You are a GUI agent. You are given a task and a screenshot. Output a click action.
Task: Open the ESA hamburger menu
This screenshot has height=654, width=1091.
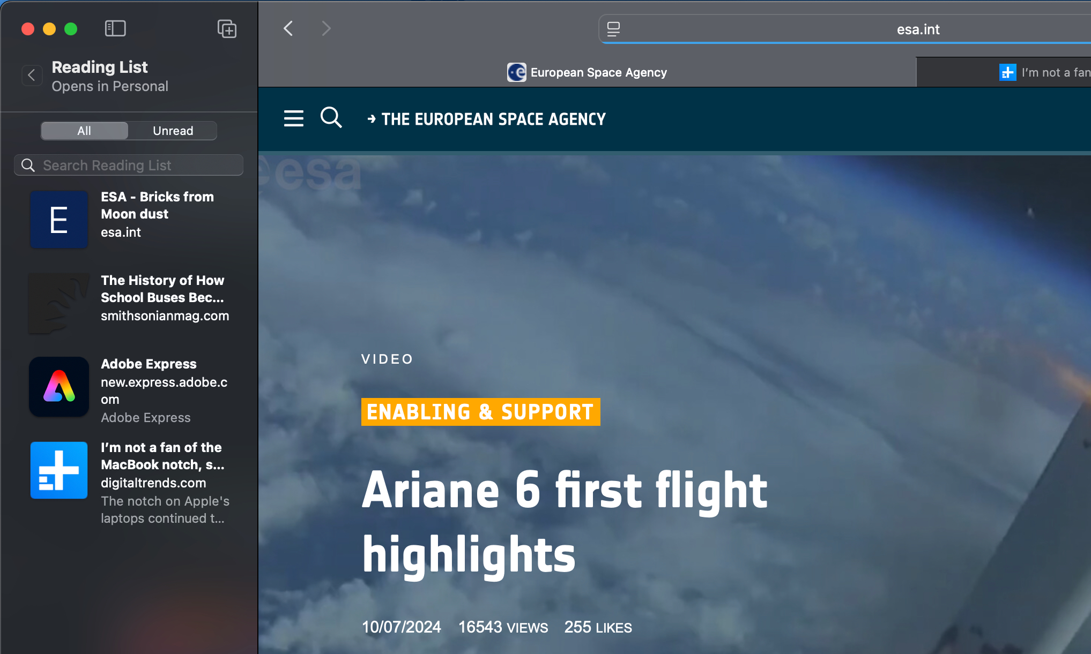(294, 118)
